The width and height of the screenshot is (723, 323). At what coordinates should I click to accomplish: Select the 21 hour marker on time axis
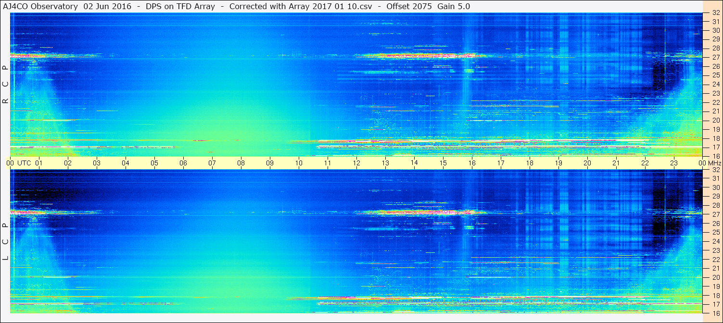click(616, 163)
